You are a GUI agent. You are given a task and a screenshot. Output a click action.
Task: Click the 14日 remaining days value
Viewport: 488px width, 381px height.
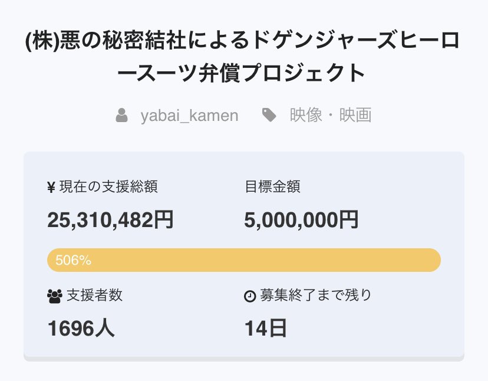[265, 329]
